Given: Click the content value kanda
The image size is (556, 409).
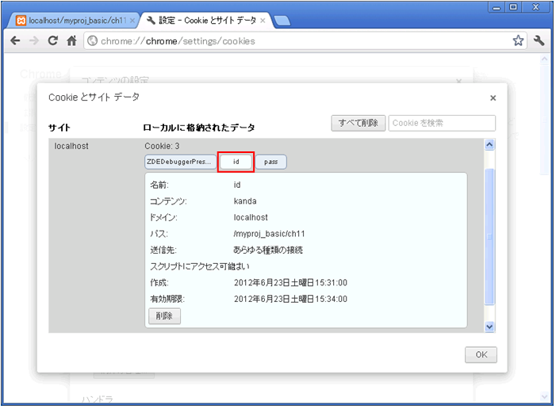Looking at the screenshot, I should coord(245,201).
